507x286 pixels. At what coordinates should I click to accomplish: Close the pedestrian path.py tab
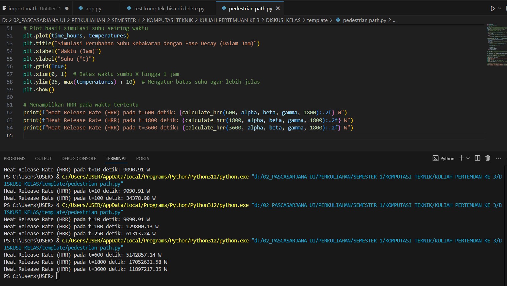tap(278, 9)
